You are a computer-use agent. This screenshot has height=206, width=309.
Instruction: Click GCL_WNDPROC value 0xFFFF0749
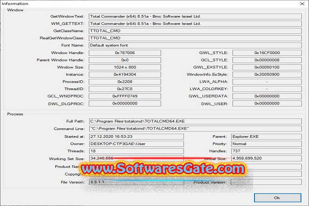pos(125,96)
